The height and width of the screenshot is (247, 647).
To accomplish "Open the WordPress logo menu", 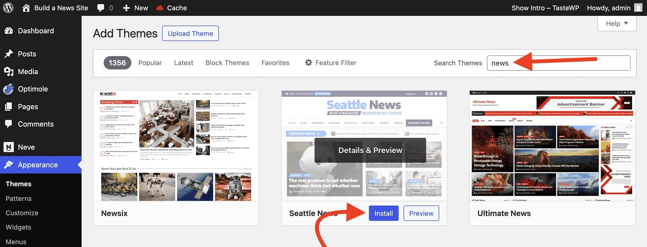I will pyautogui.click(x=8, y=8).
